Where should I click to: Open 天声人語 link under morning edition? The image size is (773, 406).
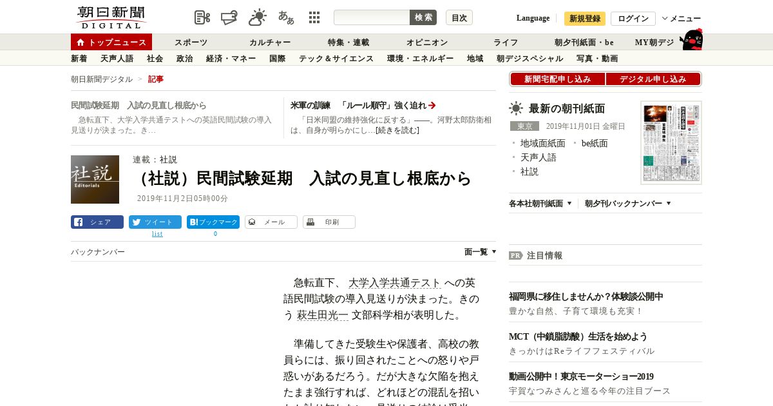point(539,157)
